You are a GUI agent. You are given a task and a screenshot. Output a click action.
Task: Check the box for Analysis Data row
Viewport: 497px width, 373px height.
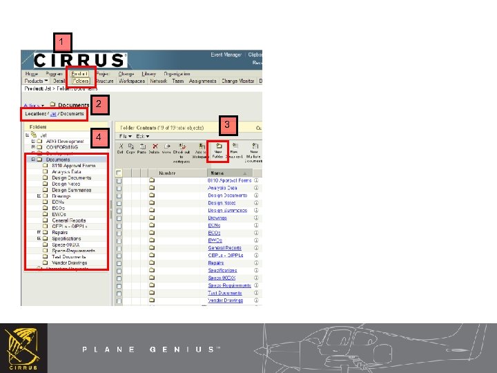coord(119,189)
